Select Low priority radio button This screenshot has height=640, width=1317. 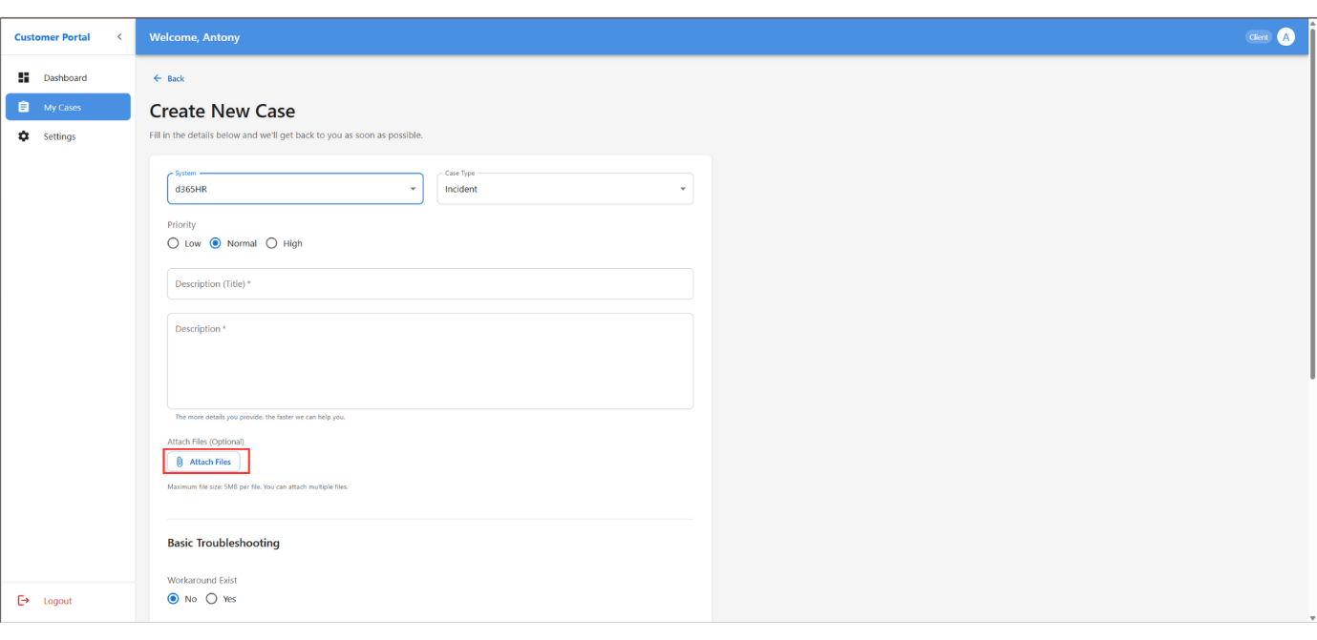(173, 243)
